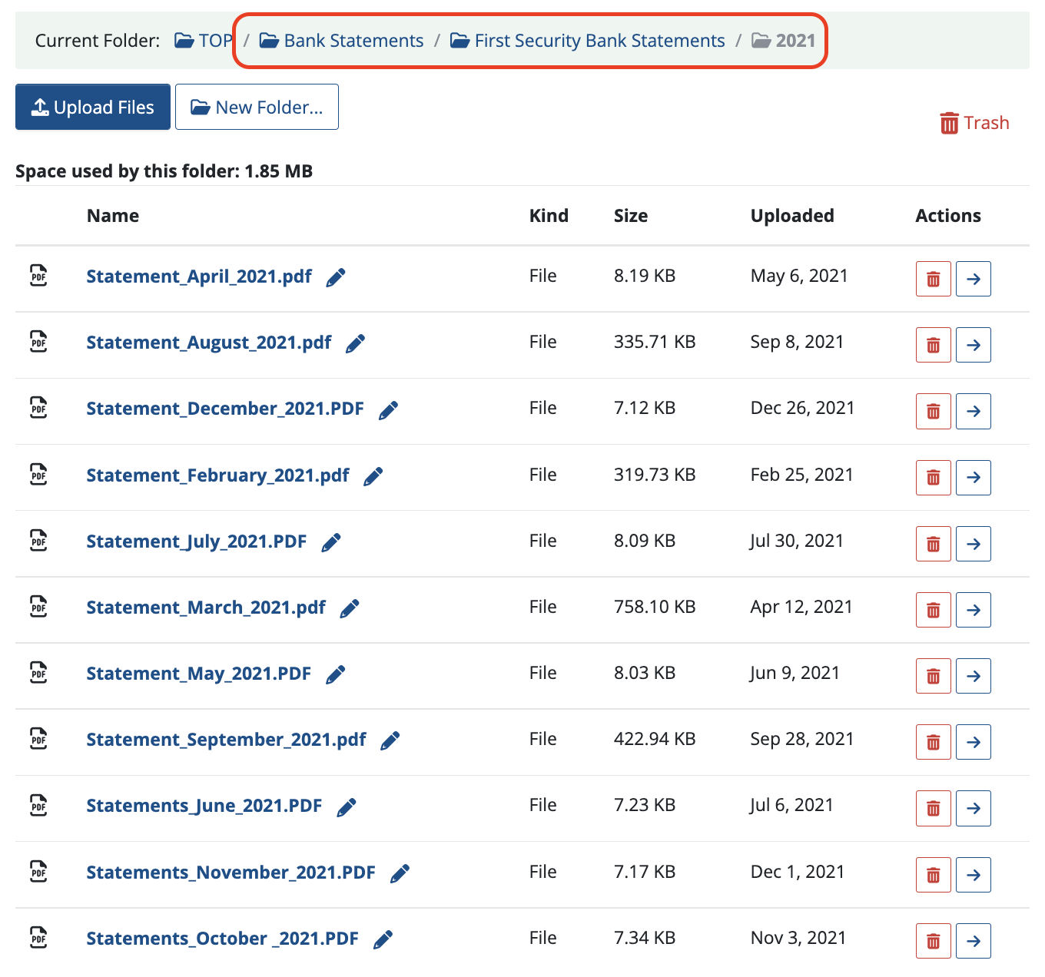This screenshot has height=977, width=1045.
Task: Click the Kind column header
Action: click(x=549, y=216)
